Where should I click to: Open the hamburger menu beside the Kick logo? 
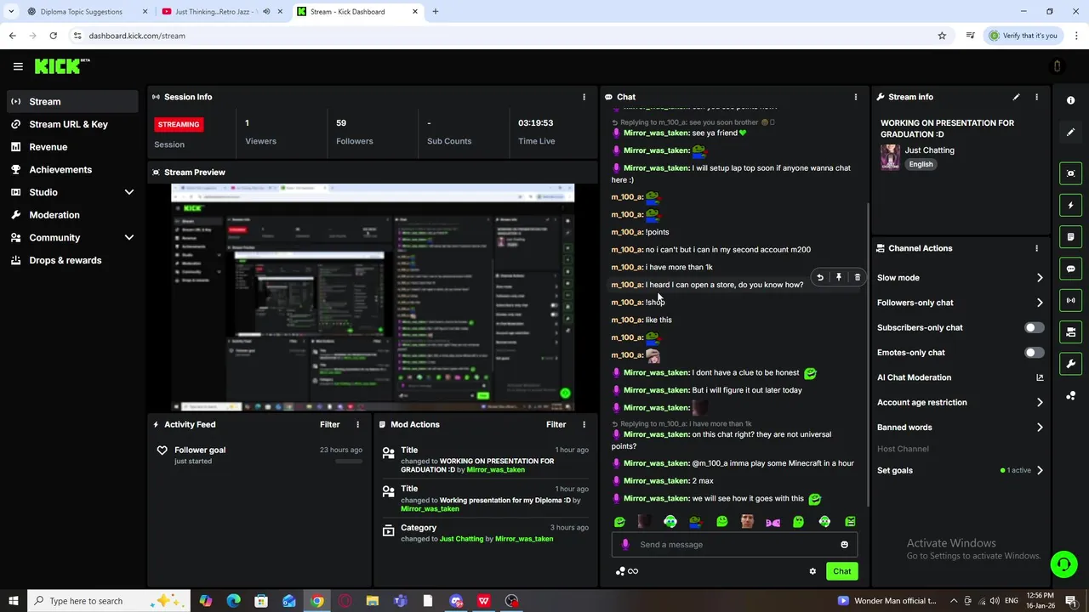pos(18,66)
